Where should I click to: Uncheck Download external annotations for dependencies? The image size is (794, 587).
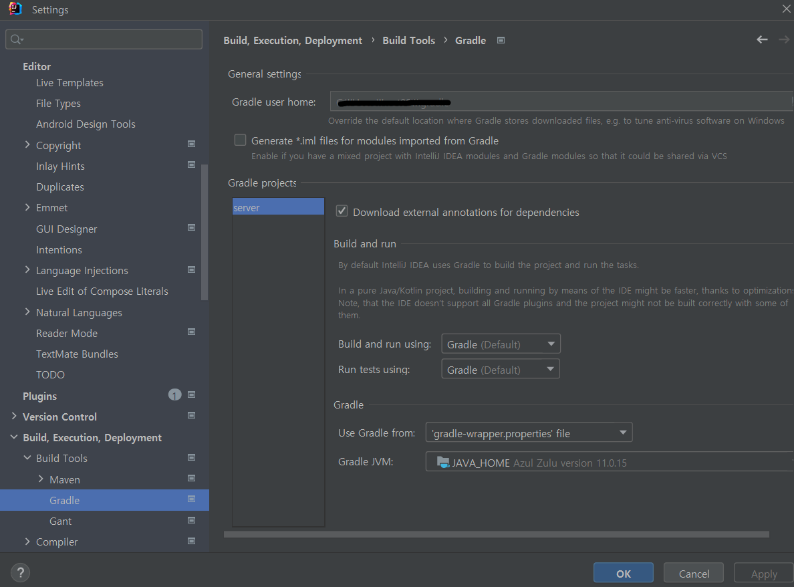pyautogui.click(x=342, y=212)
